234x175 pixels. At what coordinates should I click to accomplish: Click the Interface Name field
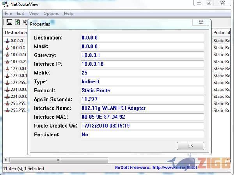click(x=142, y=108)
